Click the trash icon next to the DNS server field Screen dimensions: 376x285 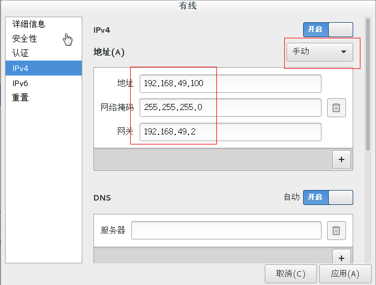336,231
